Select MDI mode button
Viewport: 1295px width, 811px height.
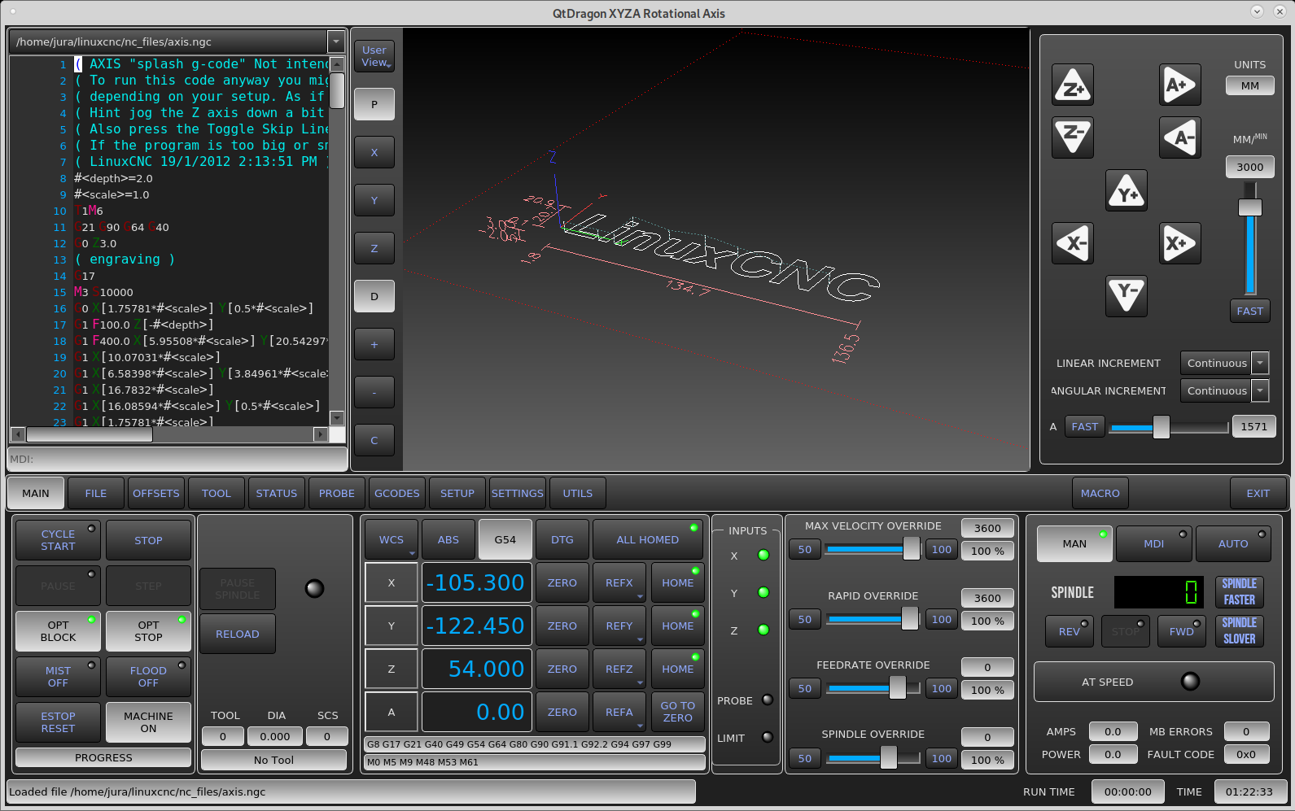pyautogui.click(x=1154, y=543)
